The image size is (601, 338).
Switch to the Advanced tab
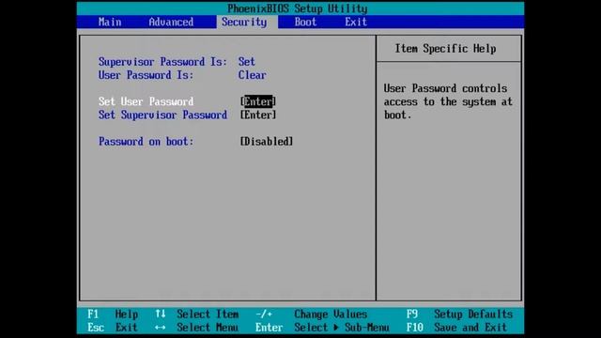pos(171,22)
